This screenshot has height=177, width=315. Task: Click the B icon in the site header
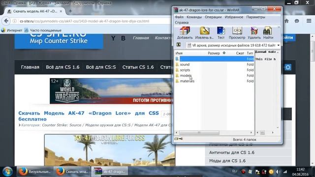pos(123,38)
